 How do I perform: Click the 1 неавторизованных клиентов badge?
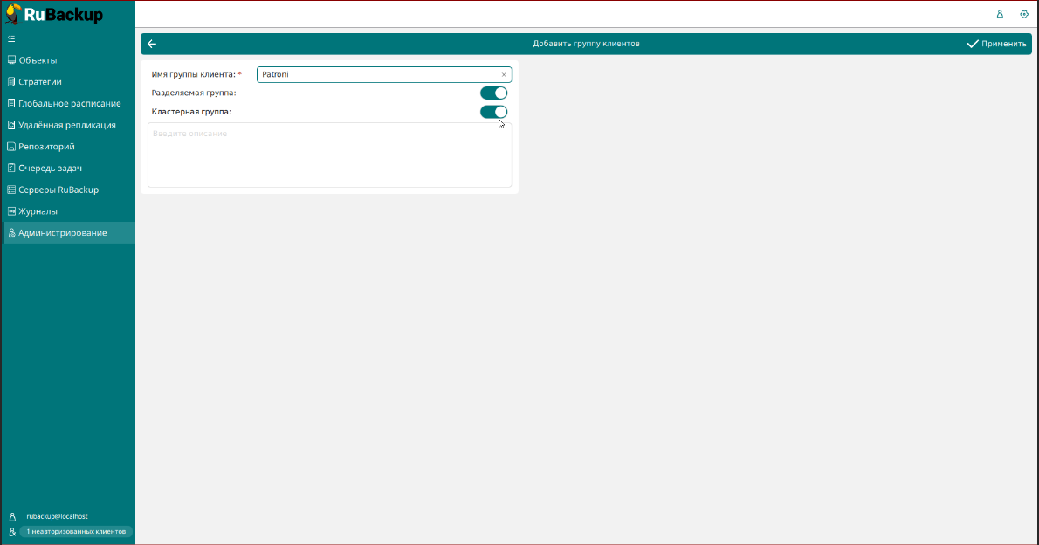76,532
